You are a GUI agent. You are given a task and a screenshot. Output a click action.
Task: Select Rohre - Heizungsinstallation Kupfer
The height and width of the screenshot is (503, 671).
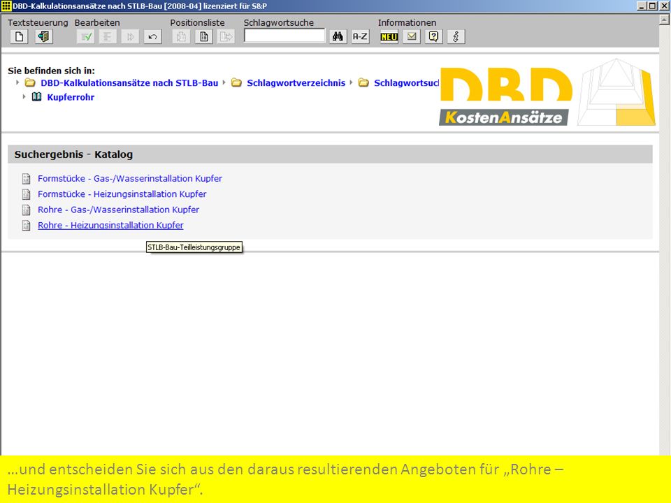(x=110, y=226)
